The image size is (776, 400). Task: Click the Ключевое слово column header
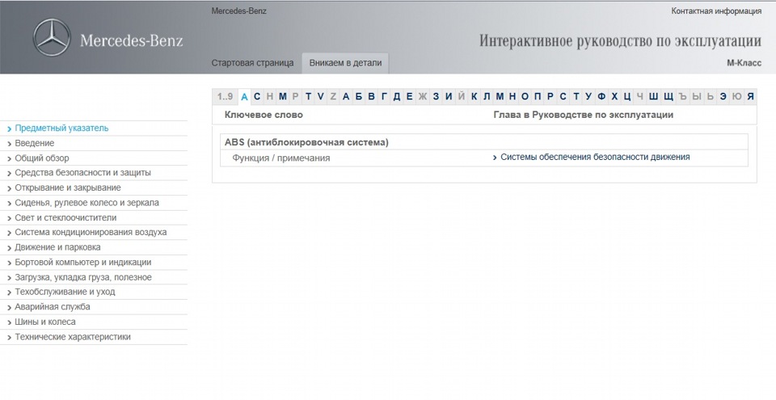point(264,115)
